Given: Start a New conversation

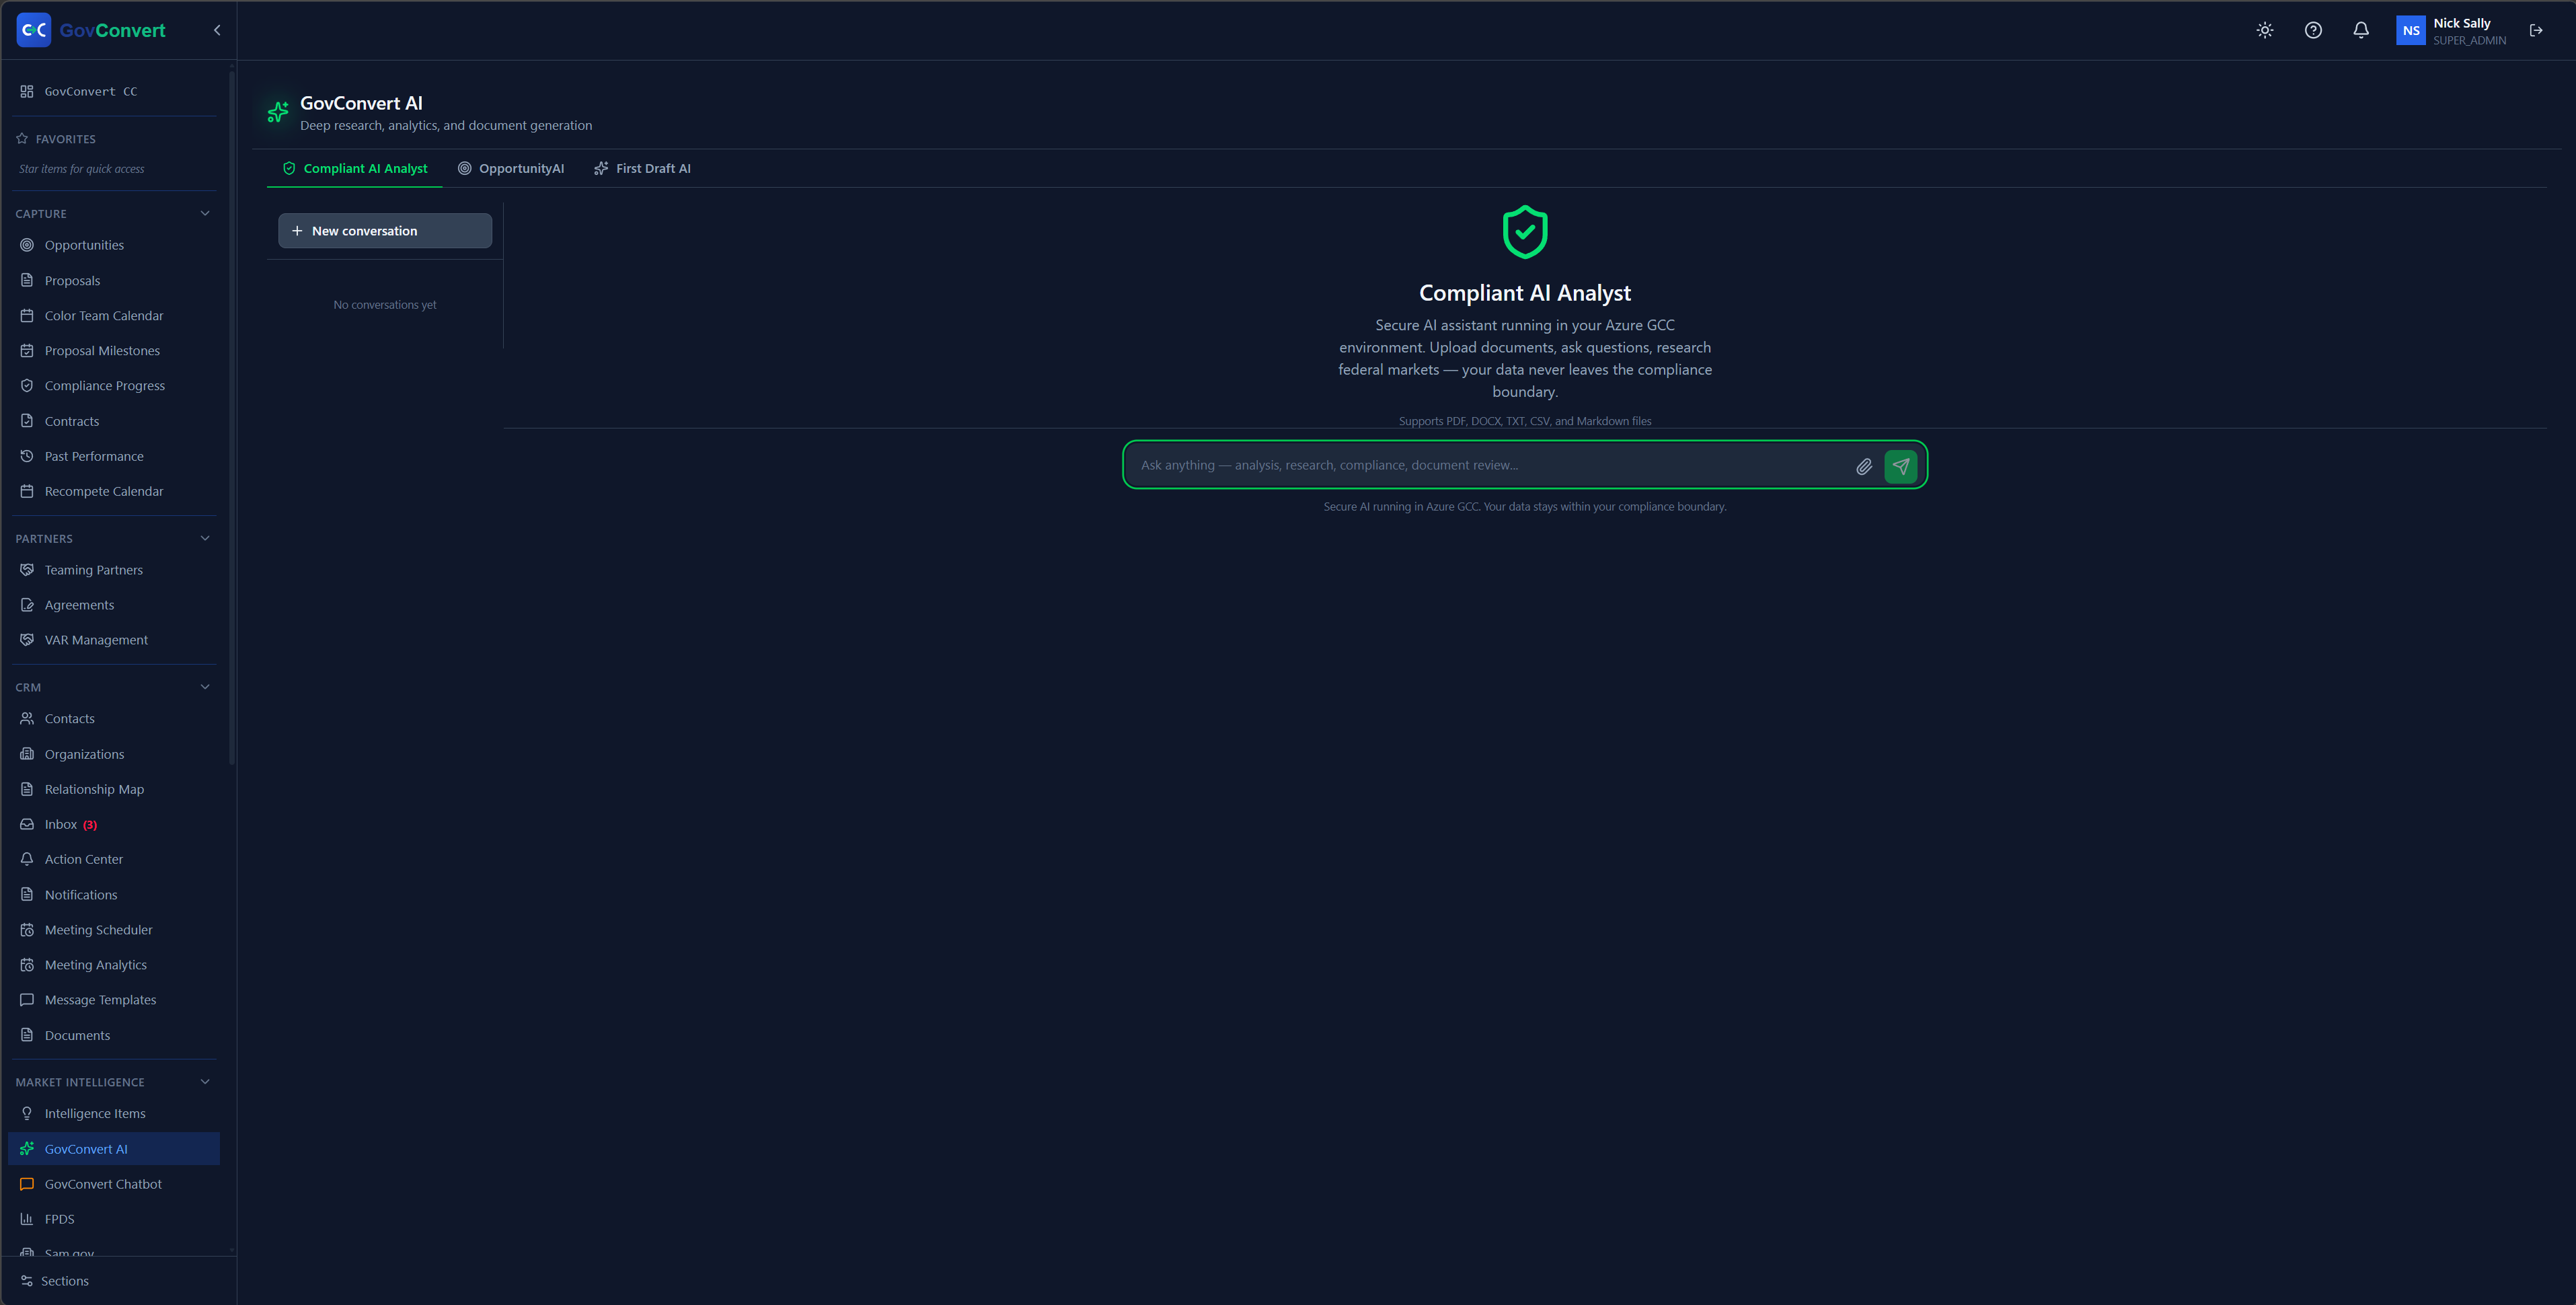Looking at the screenshot, I should click(x=385, y=231).
